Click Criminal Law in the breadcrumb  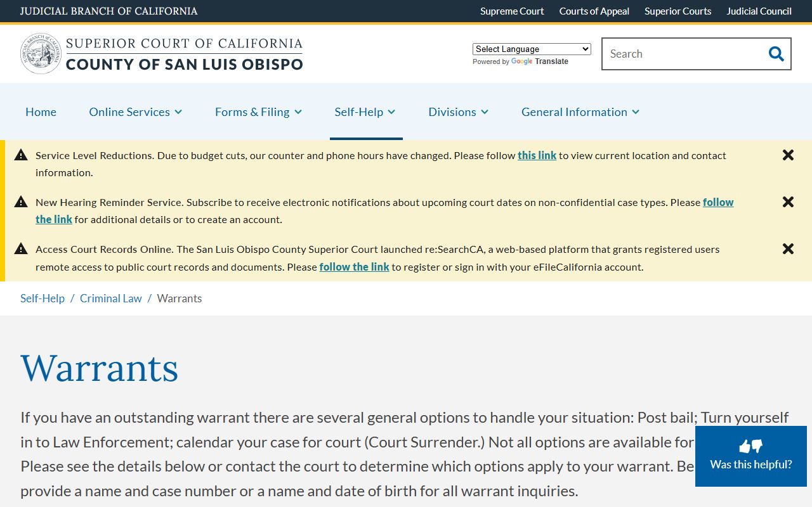(x=111, y=298)
